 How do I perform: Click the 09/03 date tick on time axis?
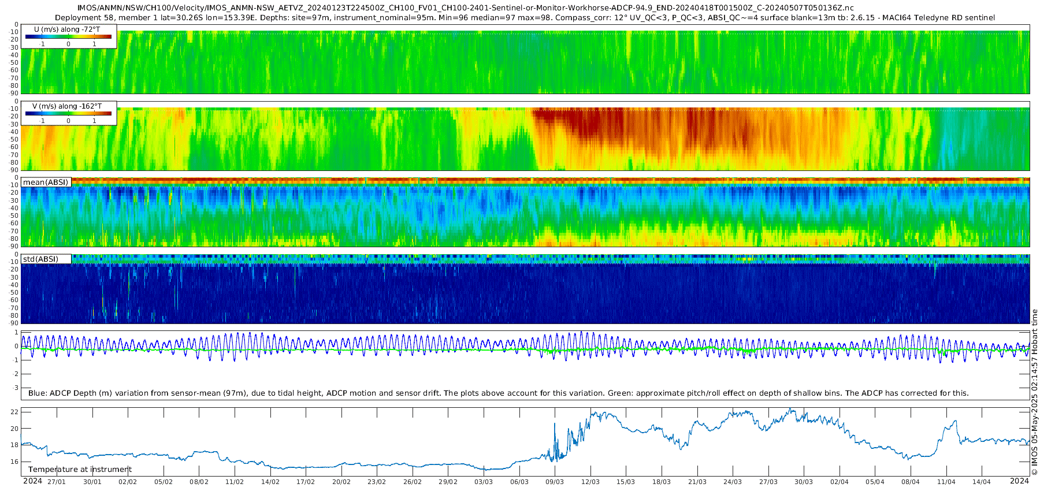coord(555,482)
